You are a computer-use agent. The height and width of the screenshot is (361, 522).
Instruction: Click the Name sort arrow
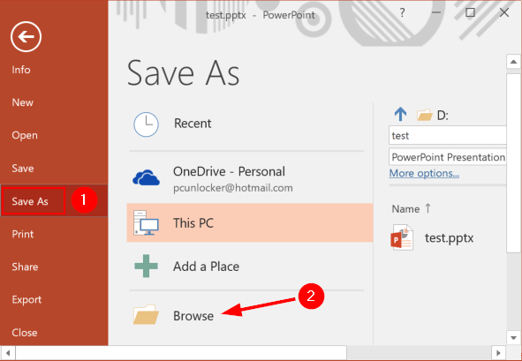point(427,208)
